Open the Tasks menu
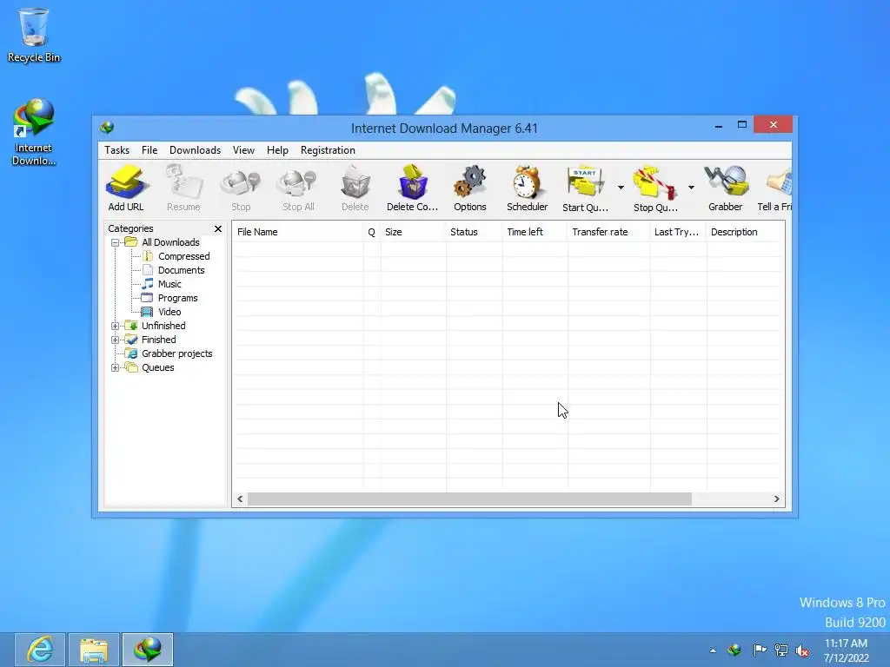The width and height of the screenshot is (890, 667). pos(117,149)
